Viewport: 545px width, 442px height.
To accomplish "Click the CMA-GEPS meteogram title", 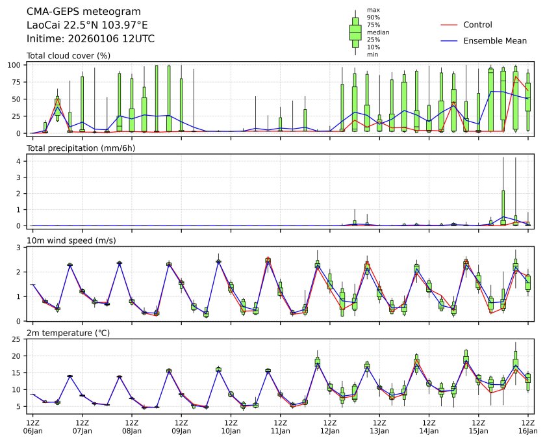I will [74, 12].
